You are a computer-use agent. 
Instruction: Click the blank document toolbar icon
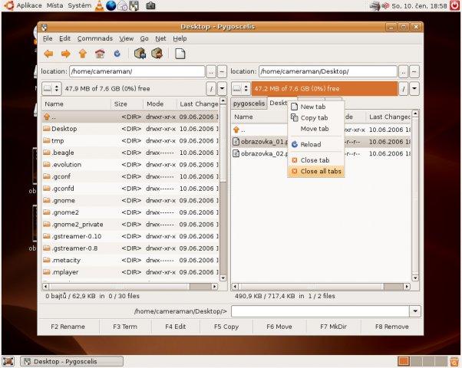180,54
